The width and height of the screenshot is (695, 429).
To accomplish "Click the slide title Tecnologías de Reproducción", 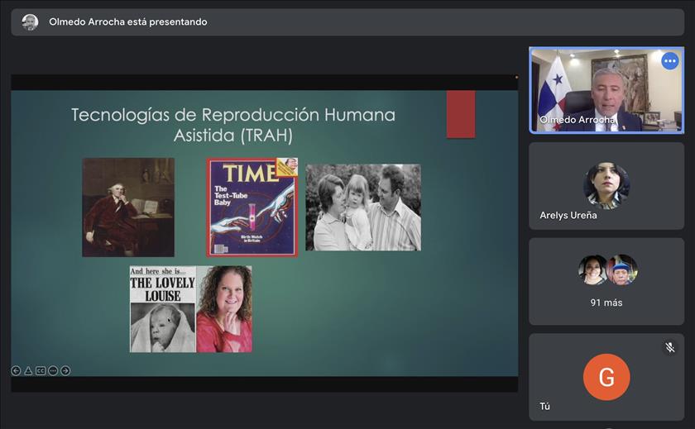I will point(233,125).
